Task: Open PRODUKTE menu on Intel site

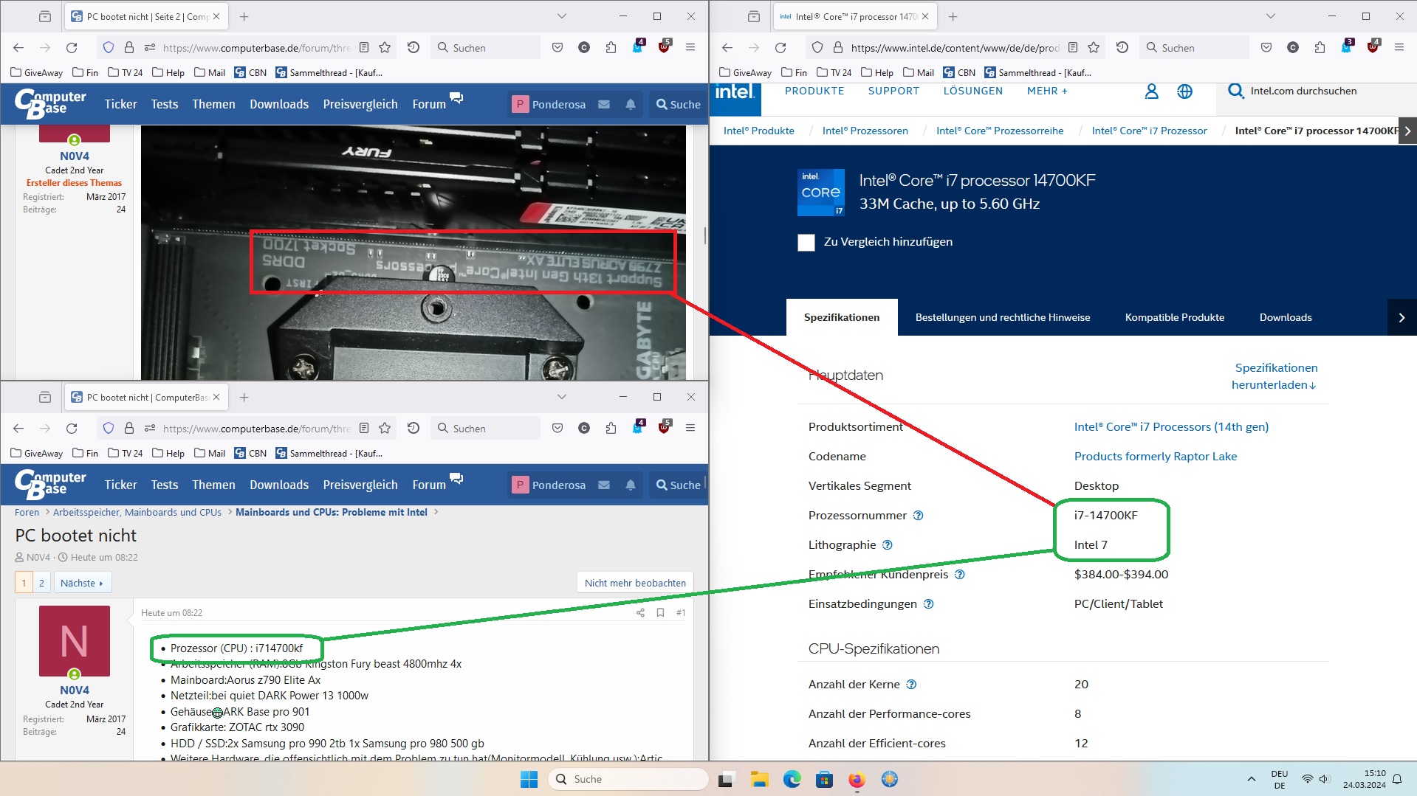Action: click(x=814, y=91)
